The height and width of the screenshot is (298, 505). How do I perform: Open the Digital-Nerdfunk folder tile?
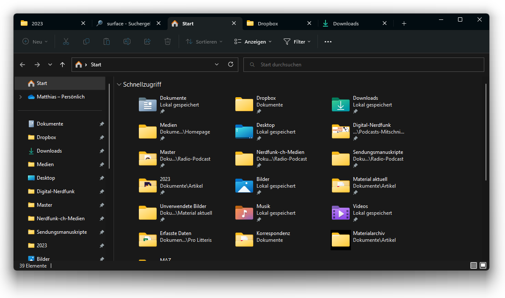pos(368,131)
